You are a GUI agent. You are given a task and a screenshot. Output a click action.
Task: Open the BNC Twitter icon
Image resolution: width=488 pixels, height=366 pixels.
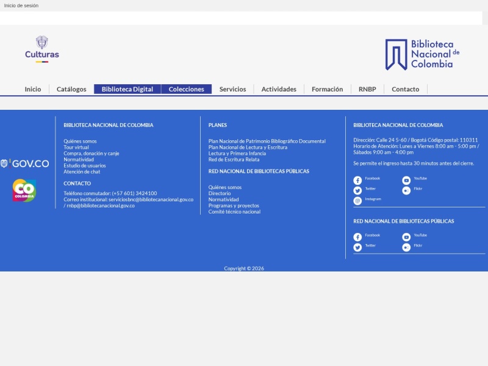tap(357, 190)
